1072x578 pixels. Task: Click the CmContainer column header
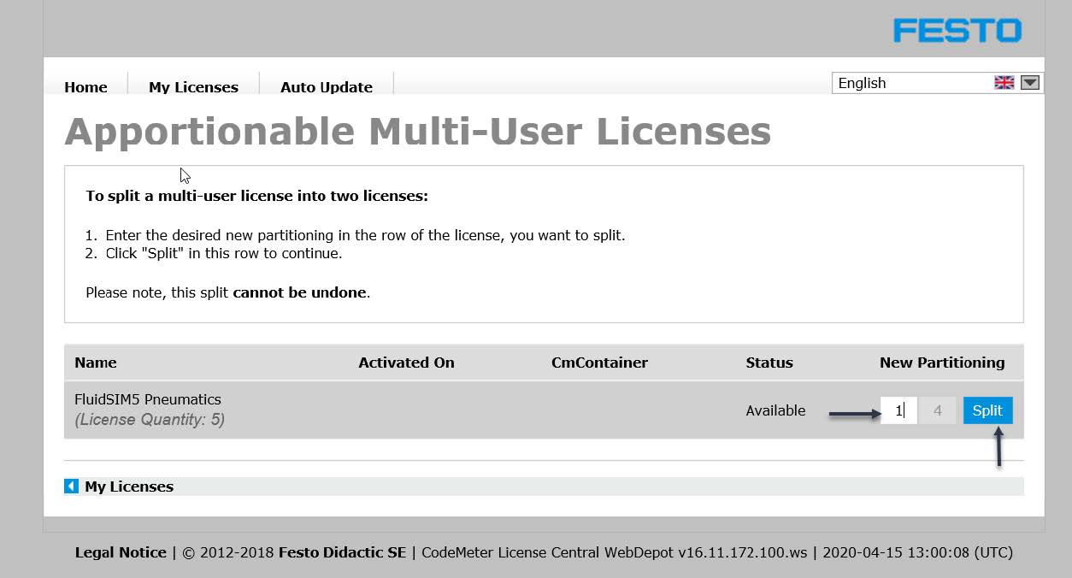[x=599, y=363]
